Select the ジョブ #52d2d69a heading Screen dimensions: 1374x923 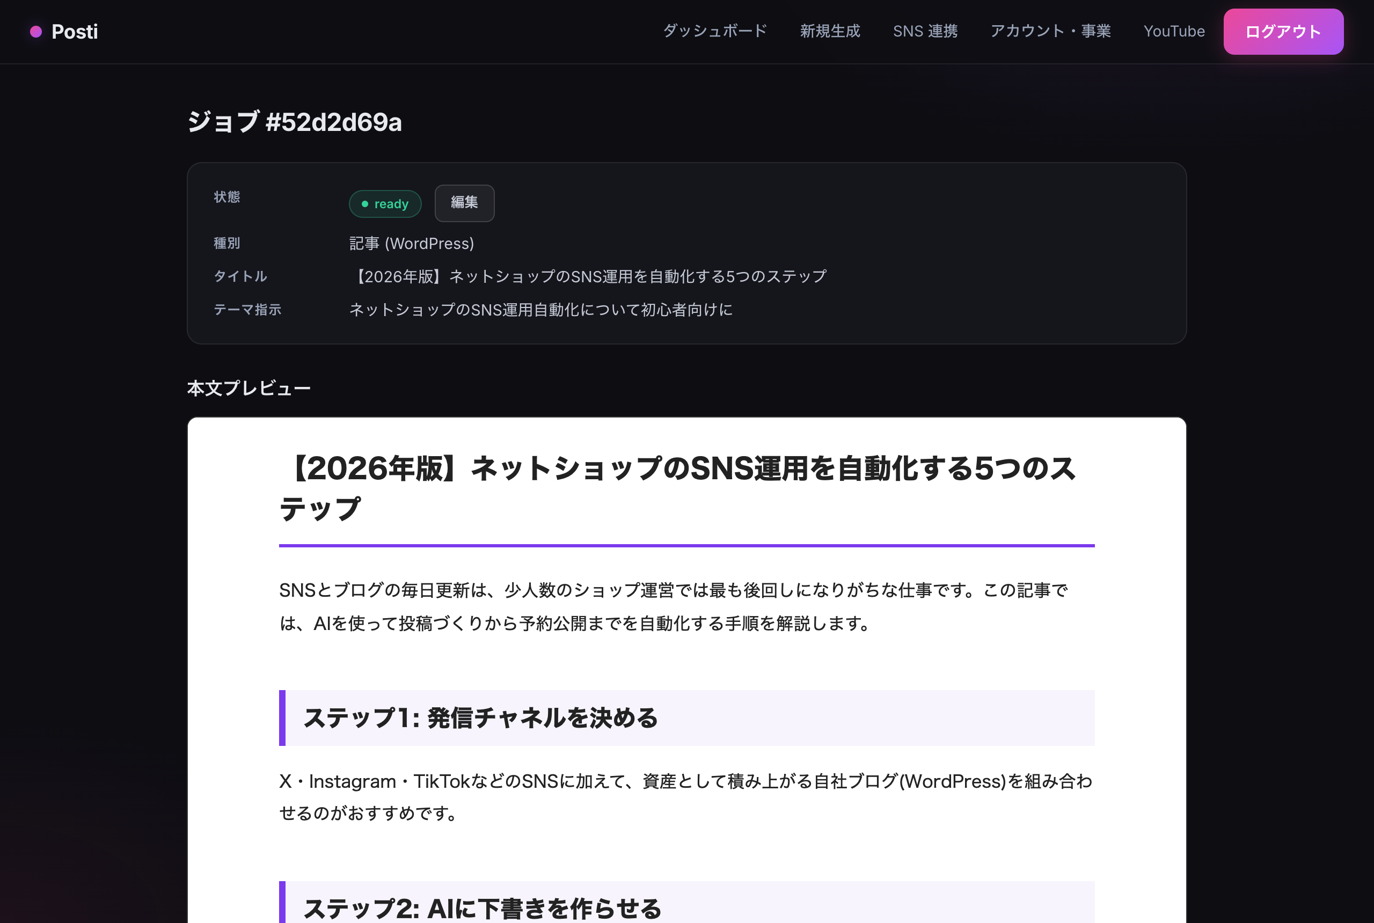pyautogui.click(x=294, y=122)
